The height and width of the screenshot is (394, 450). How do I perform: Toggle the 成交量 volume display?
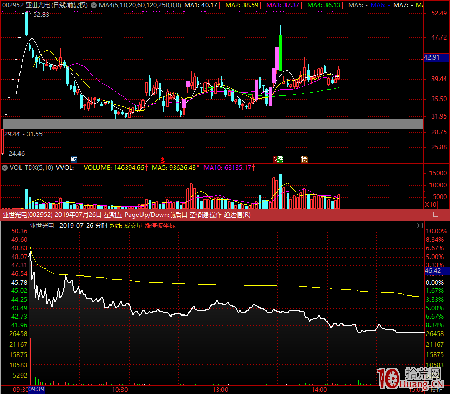coord(133,225)
